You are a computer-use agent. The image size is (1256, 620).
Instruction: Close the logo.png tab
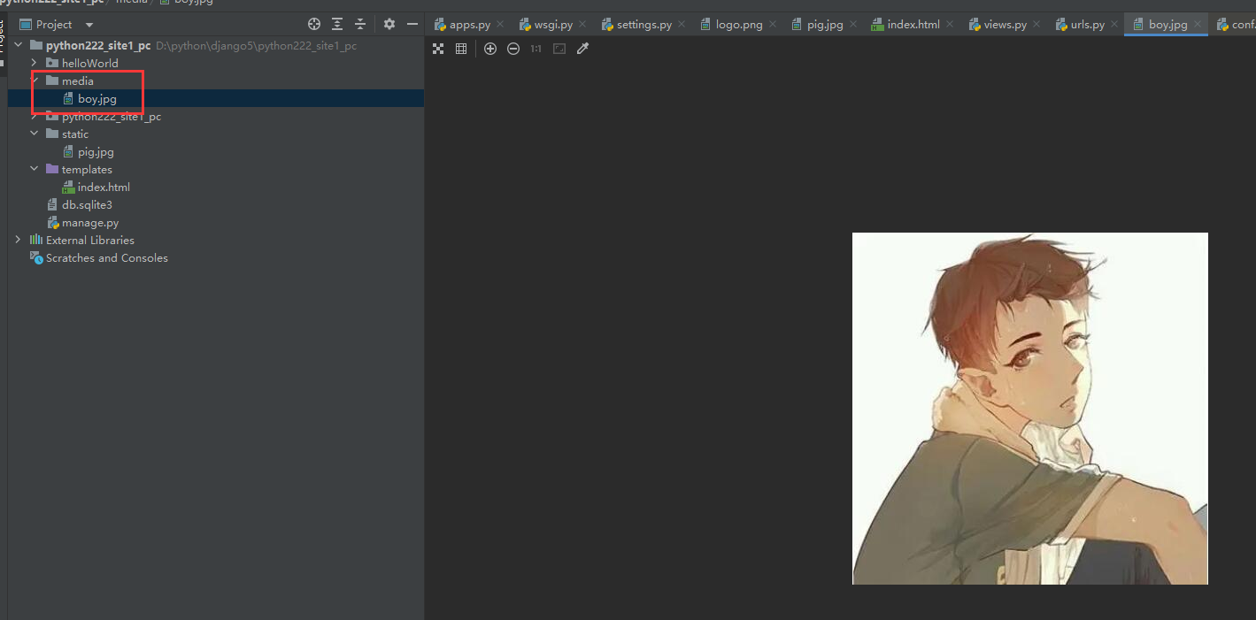click(773, 25)
